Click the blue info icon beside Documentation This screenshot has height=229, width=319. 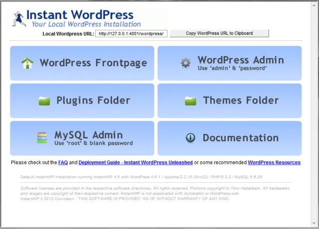click(x=190, y=137)
